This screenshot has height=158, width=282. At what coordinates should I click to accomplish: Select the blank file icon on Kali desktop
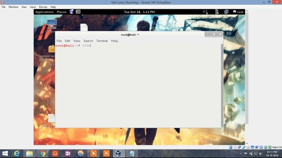pyautogui.click(x=84, y=27)
